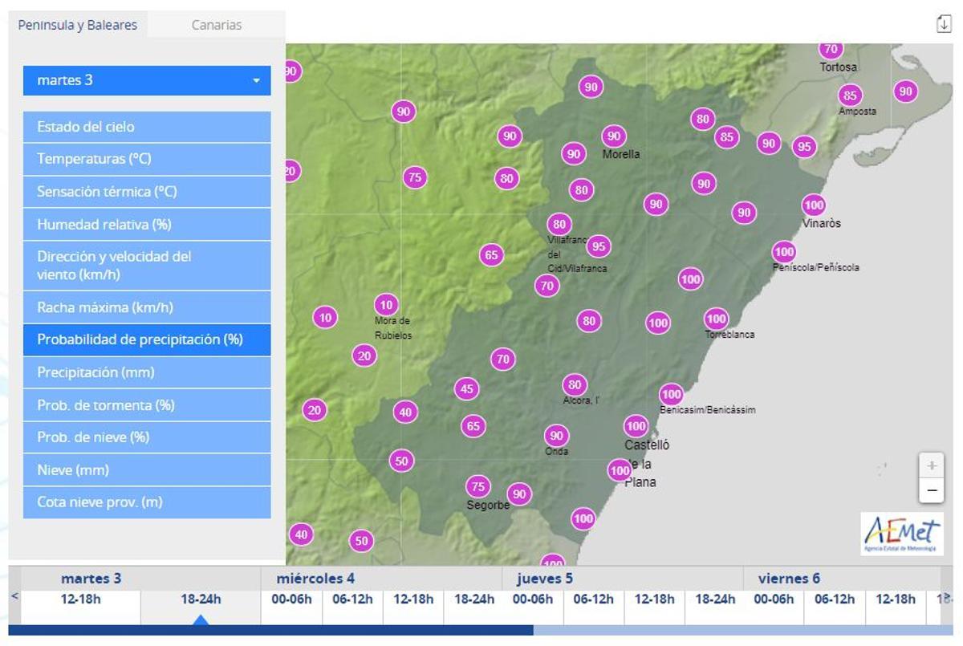The width and height of the screenshot is (963, 646).
Task: Open the "martes 3" date dropdown
Action: click(x=147, y=80)
